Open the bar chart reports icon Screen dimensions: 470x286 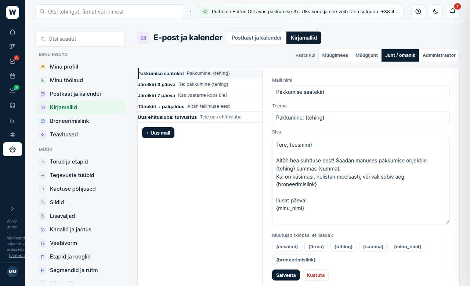pos(12,120)
